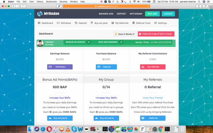Click Buy ad-packs under My Group
Viewport: 213px width, 133px height.
point(106,118)
